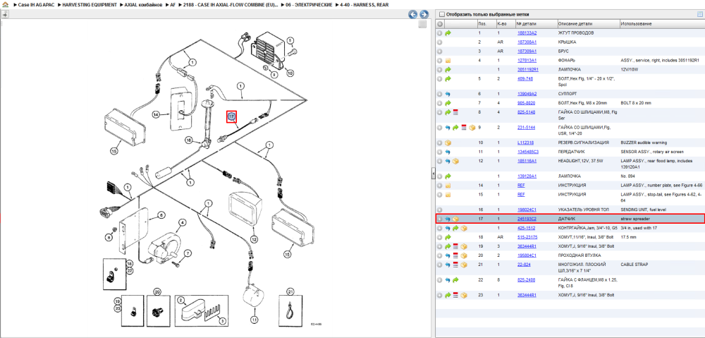This screenshot has width=705, height=338.
Task: Open the HARVESTING EQUIPMENT breadcrumb
Action: point(90,4)
